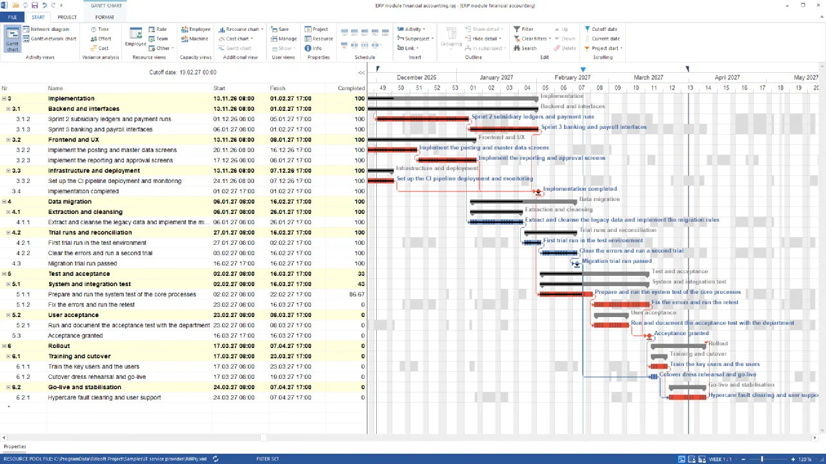The width and height of the screenshot is (826, 464).
Task: Collapse row 6 Rollout
Action: [4, 346]
